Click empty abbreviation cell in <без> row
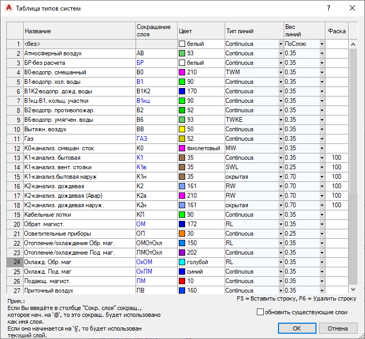 (157, 44)
